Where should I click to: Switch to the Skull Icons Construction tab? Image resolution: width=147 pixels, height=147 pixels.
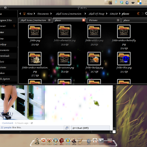35,20
